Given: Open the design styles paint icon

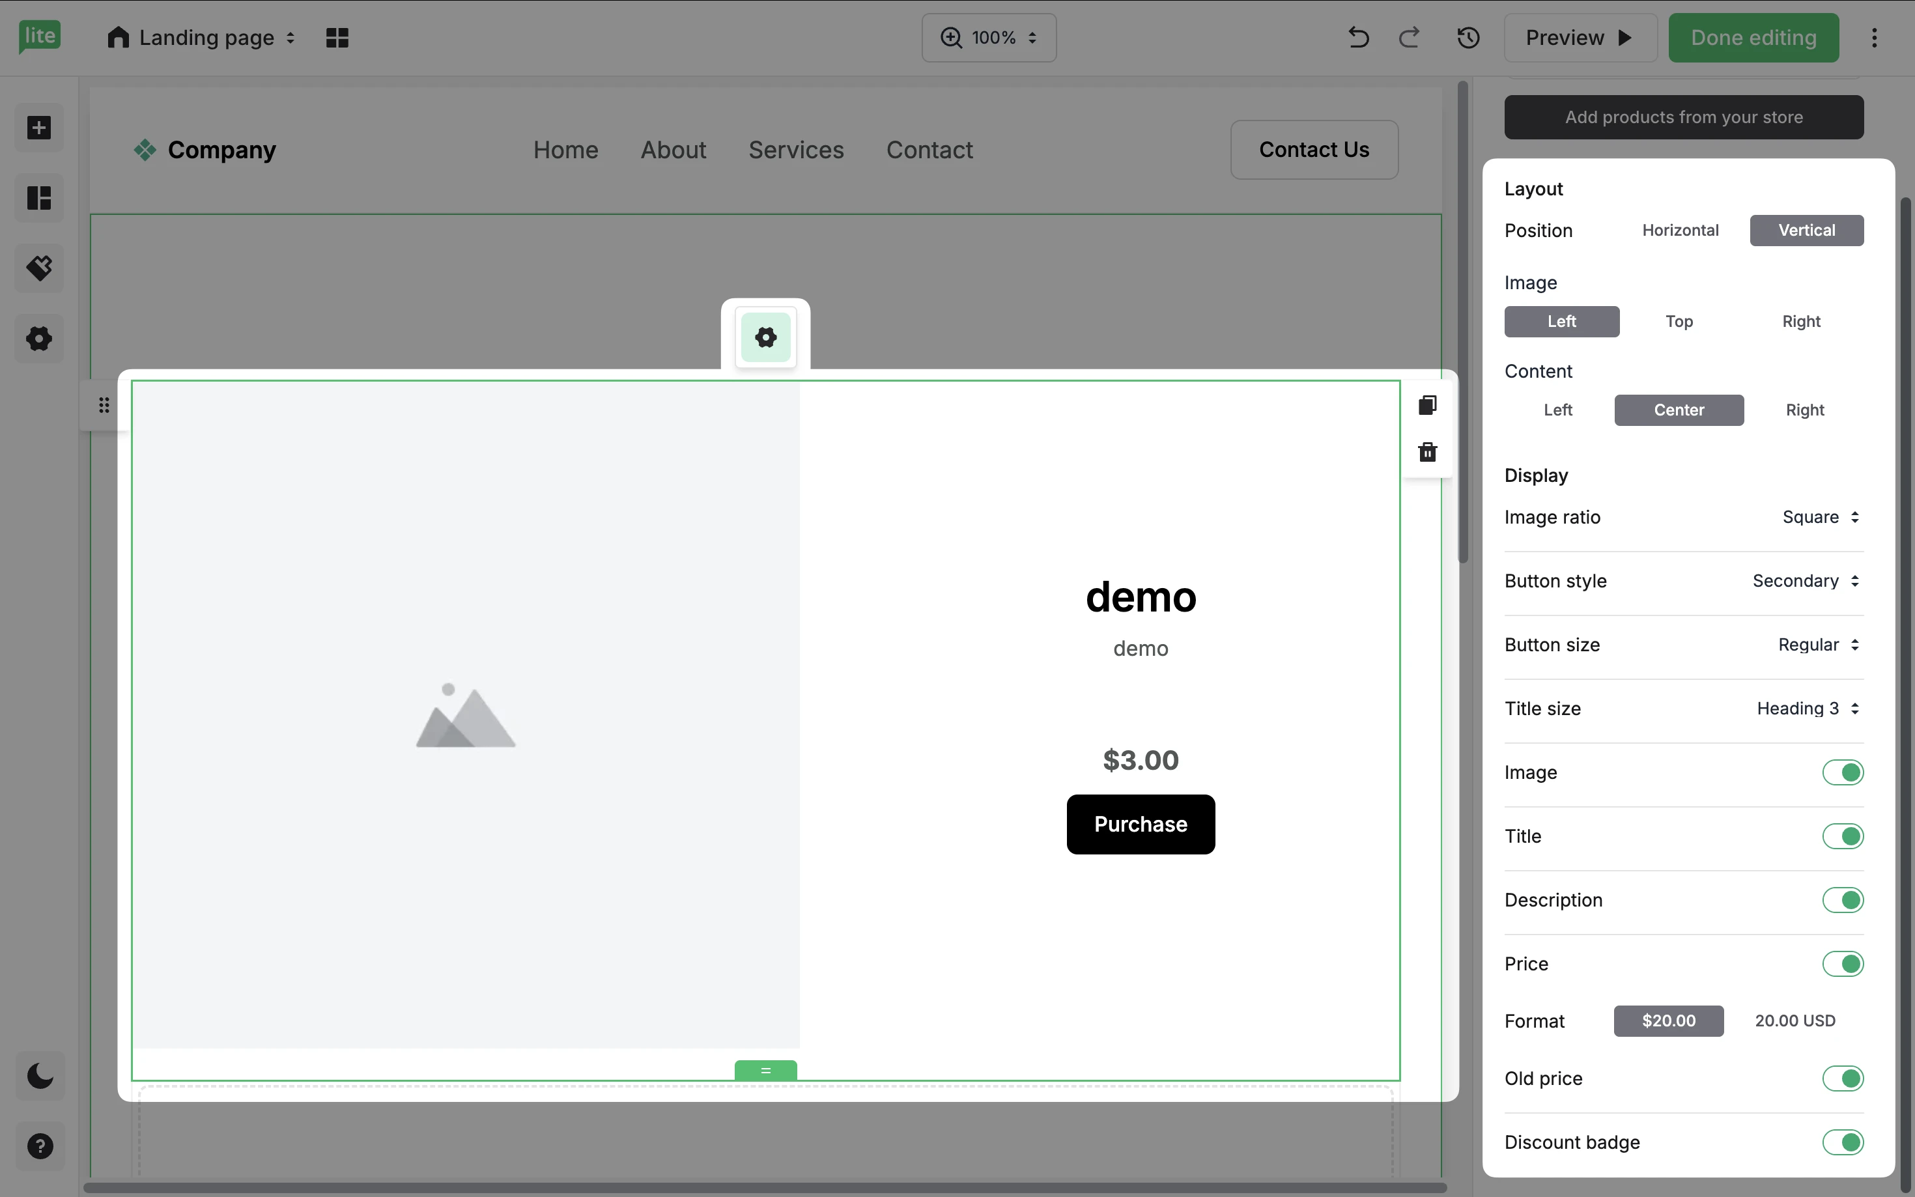Looking at the screenshot, I should point(39,268).
